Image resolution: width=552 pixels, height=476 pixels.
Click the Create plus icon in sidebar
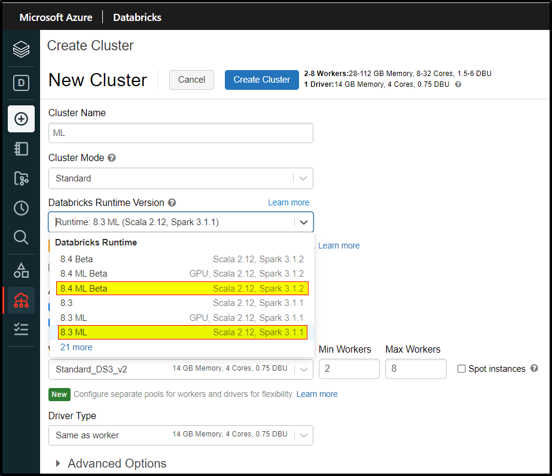[x=21, y=119]
